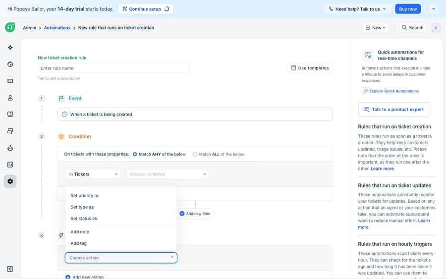
Task: Open the Bot icon in sidebar
Action: coord(10,148)
